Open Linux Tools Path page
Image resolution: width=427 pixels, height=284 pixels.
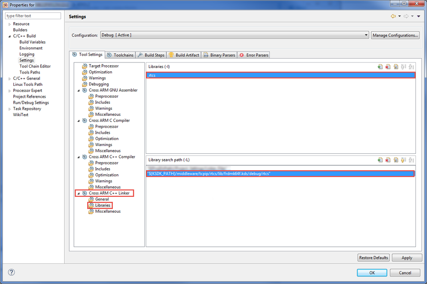tap(27, 84)
